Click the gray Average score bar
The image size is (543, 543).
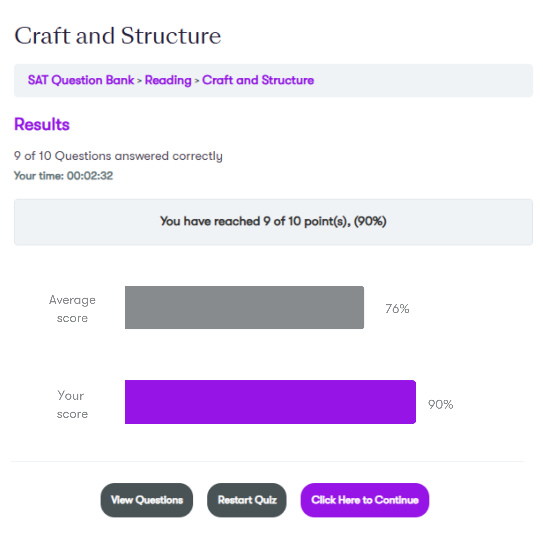pos(244,308)
